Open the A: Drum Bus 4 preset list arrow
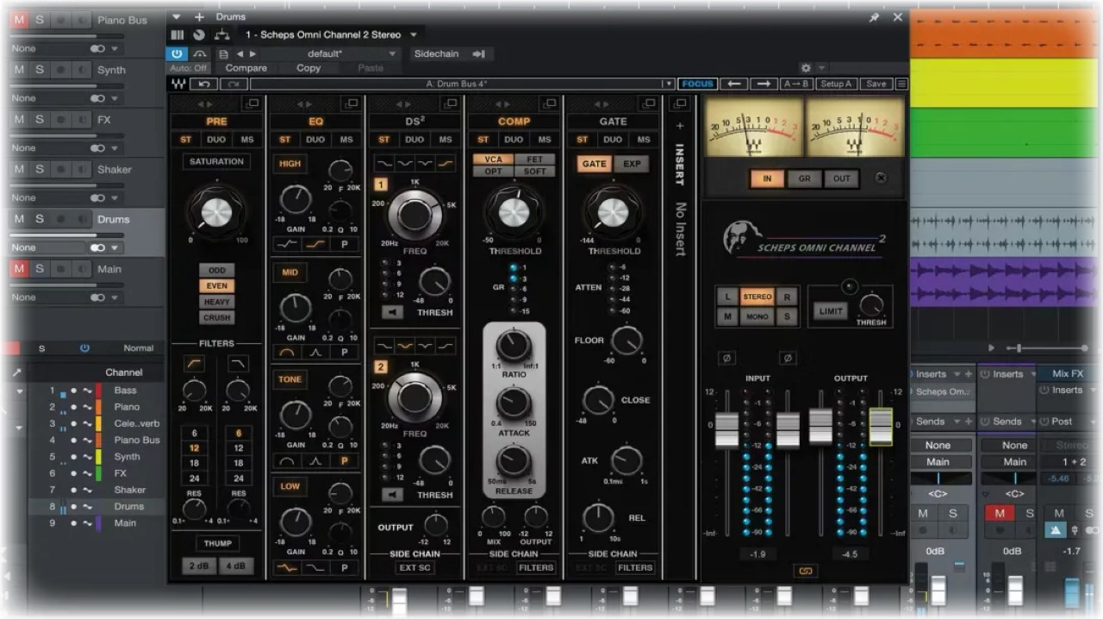 pos(668,84)
